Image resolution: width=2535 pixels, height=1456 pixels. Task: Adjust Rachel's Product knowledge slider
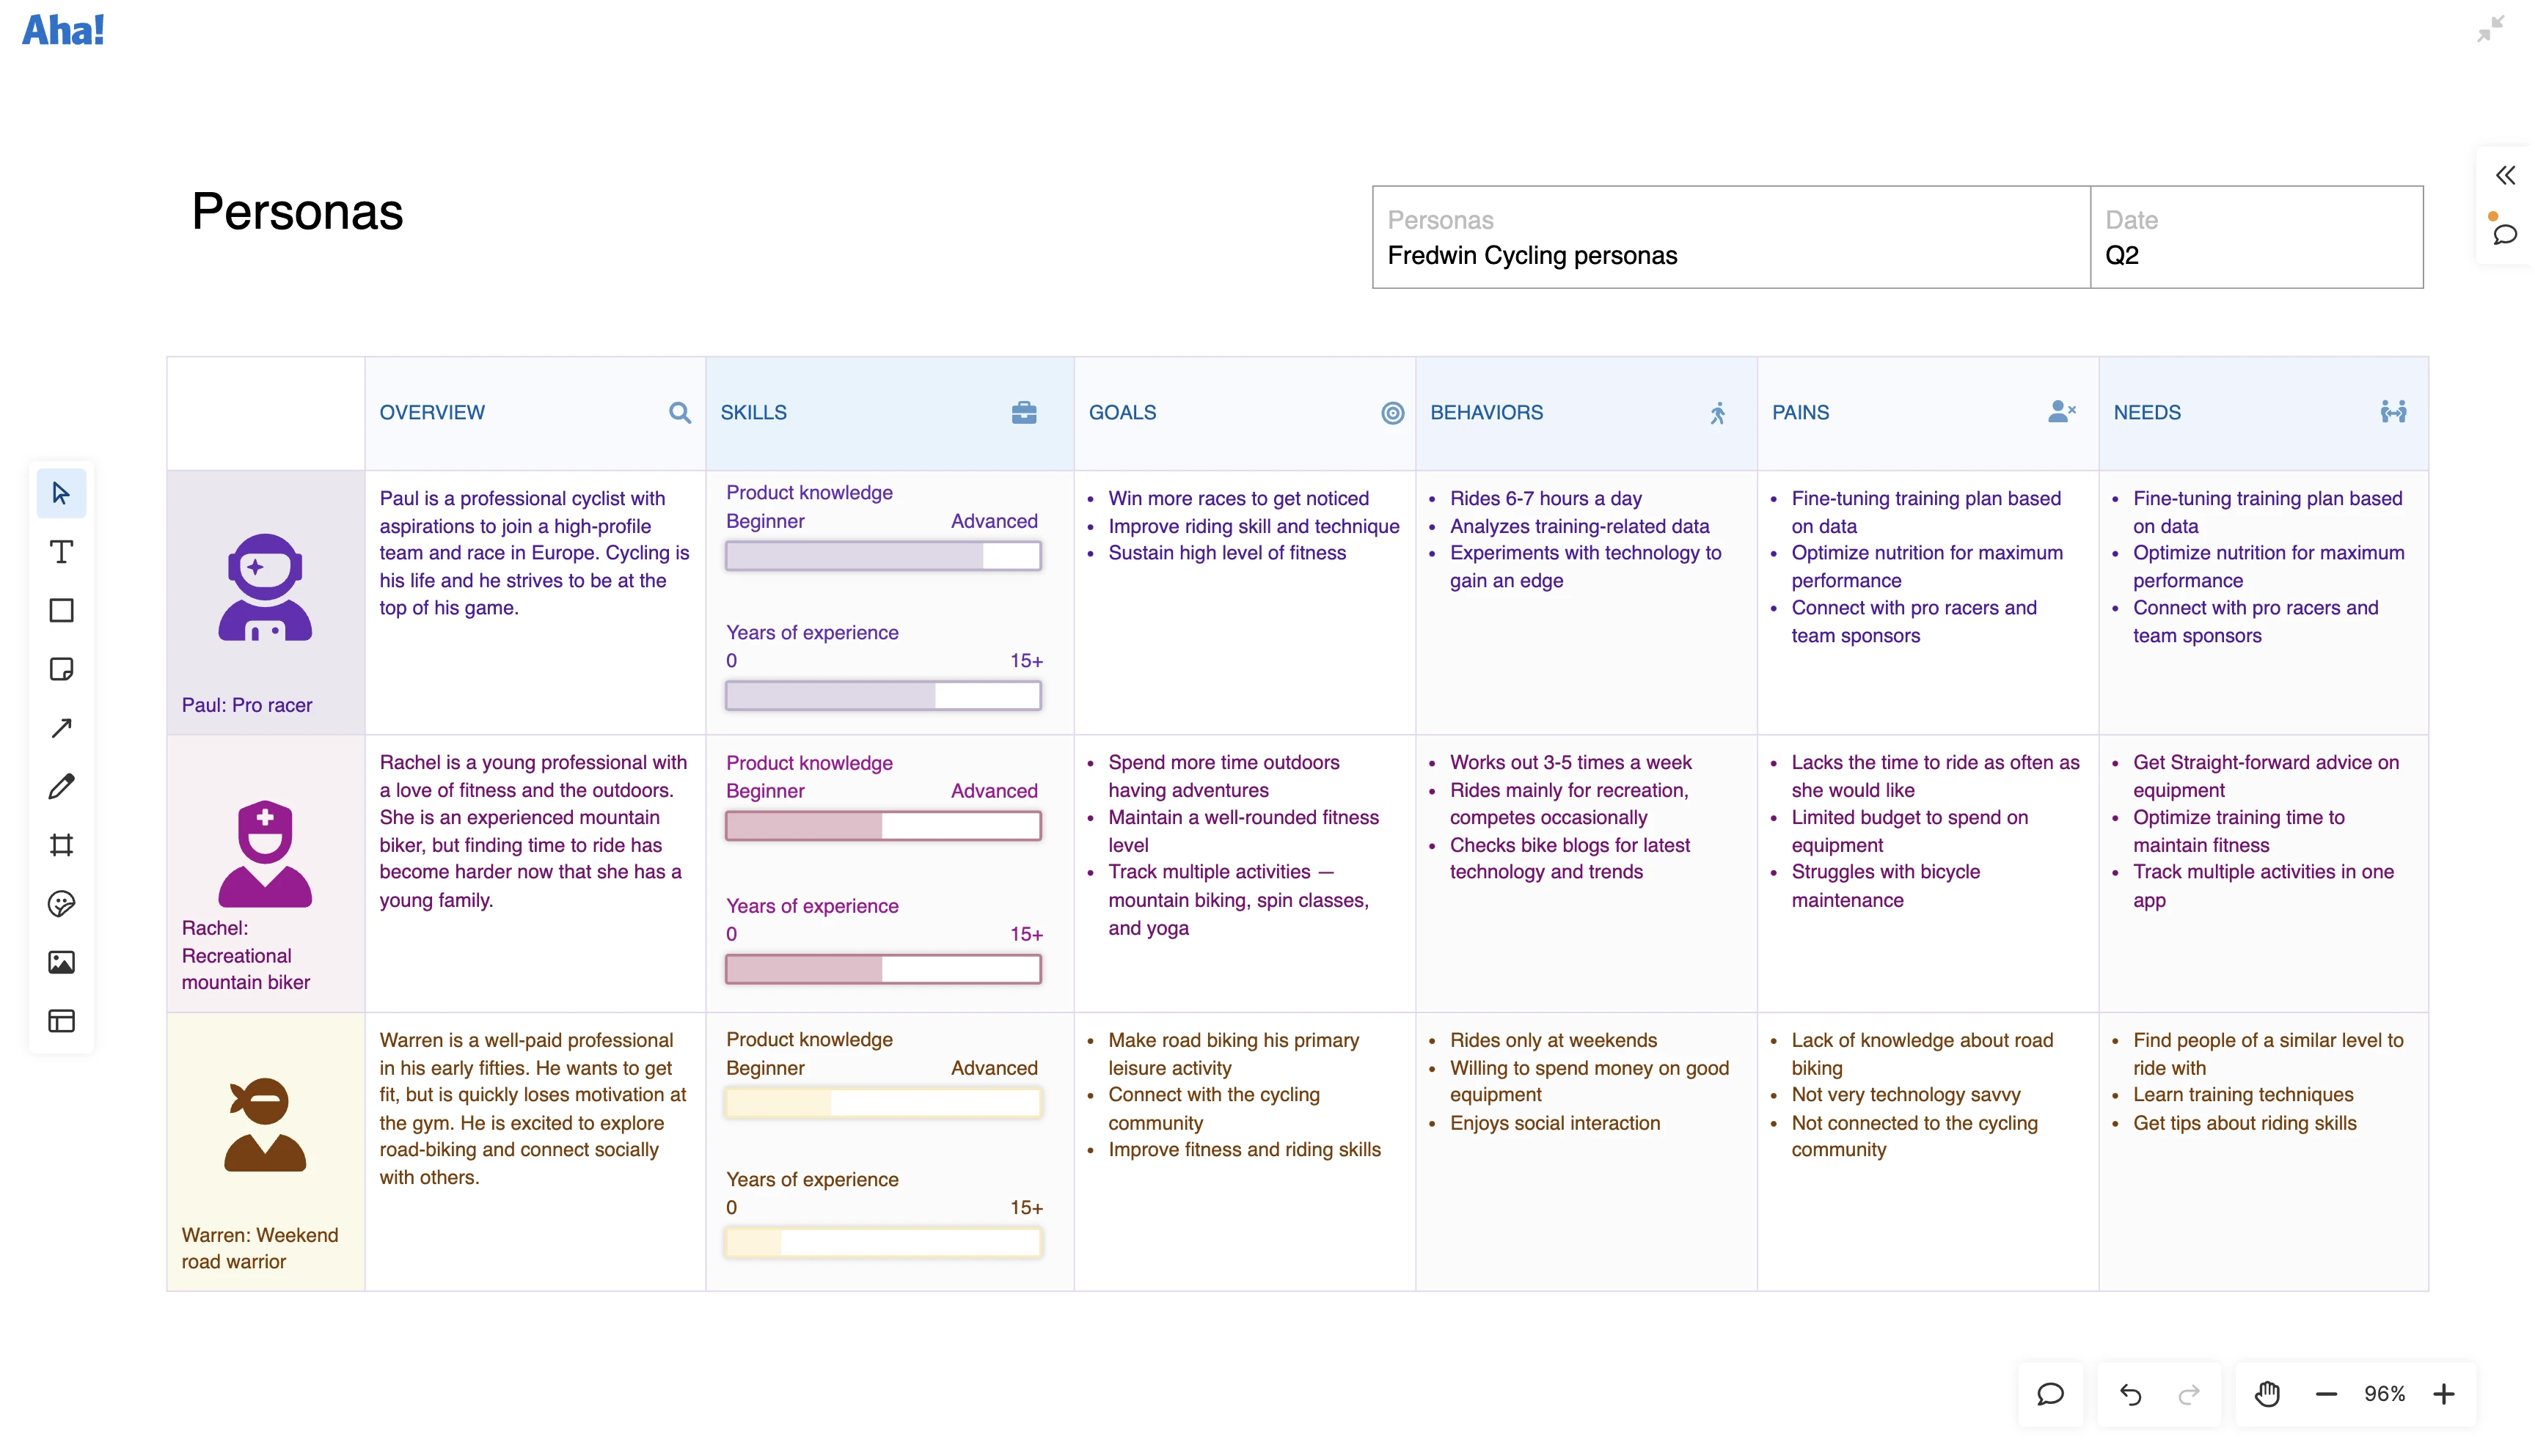click(x=882, y=825)
